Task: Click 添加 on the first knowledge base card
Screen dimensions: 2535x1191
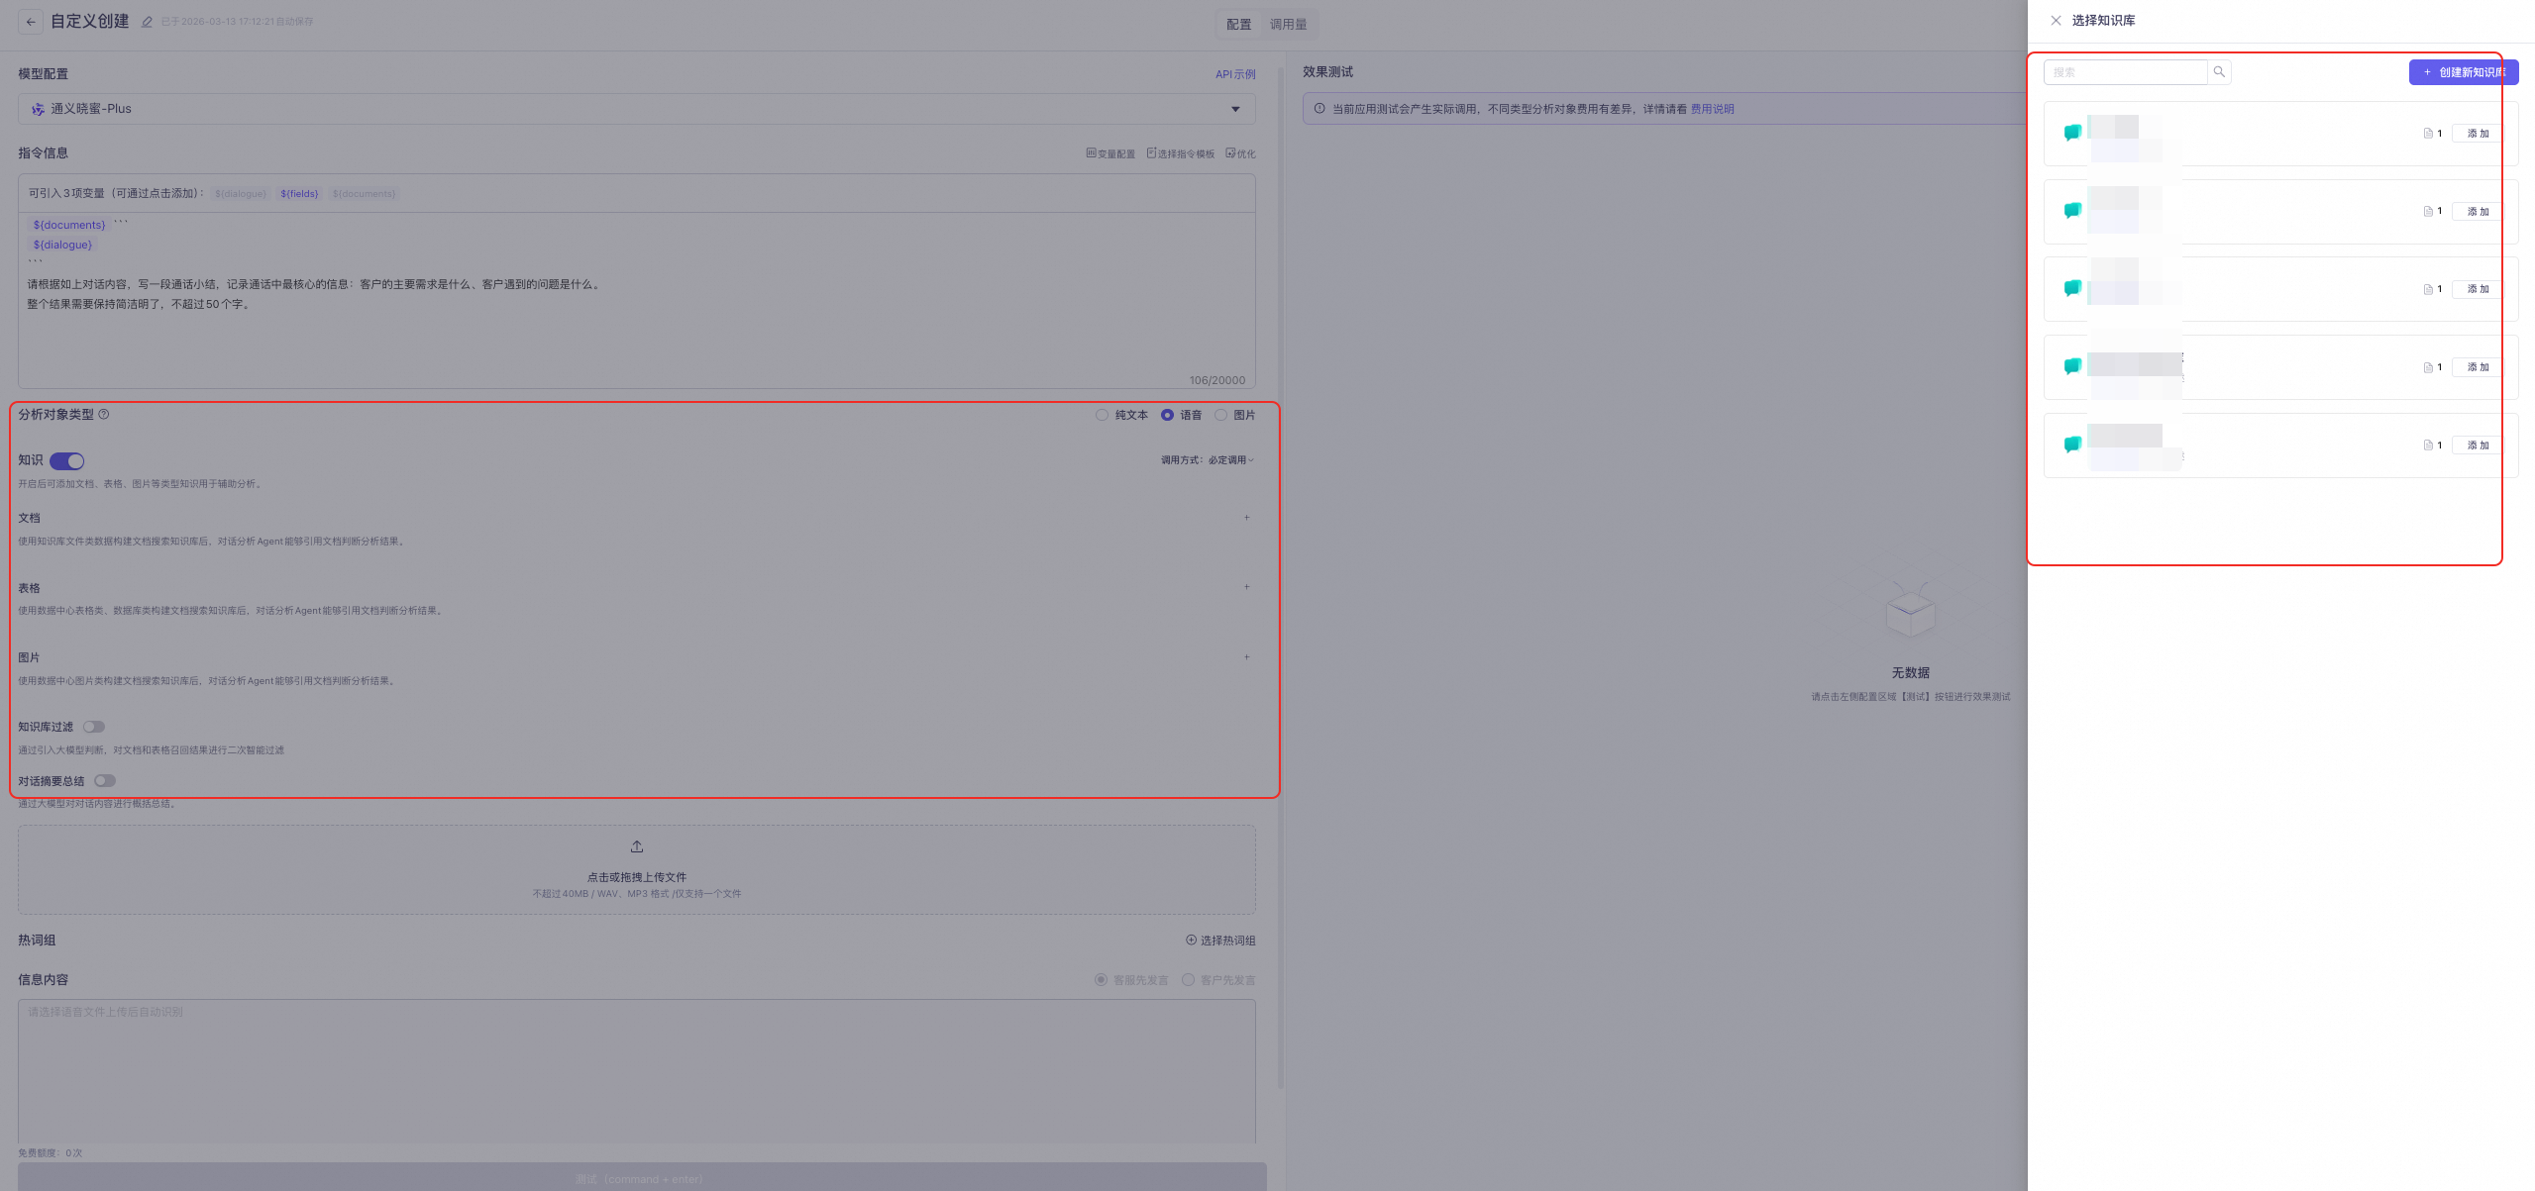Action: click(2478, 134)
